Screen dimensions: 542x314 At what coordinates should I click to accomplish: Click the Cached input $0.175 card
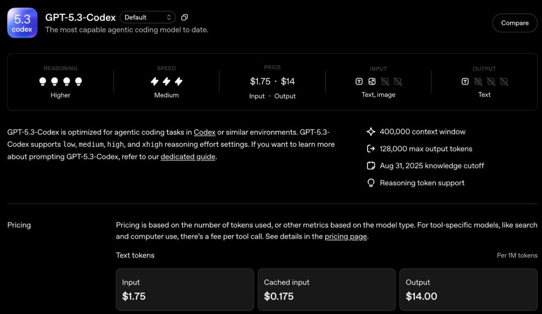(x=326, y=290)
